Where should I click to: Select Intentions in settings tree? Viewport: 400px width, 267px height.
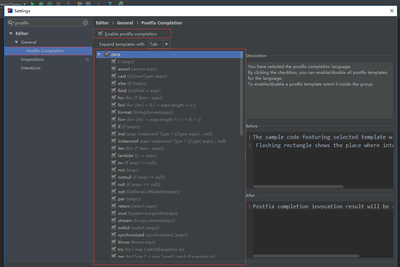pyautogui.click(x=31, y=68)
